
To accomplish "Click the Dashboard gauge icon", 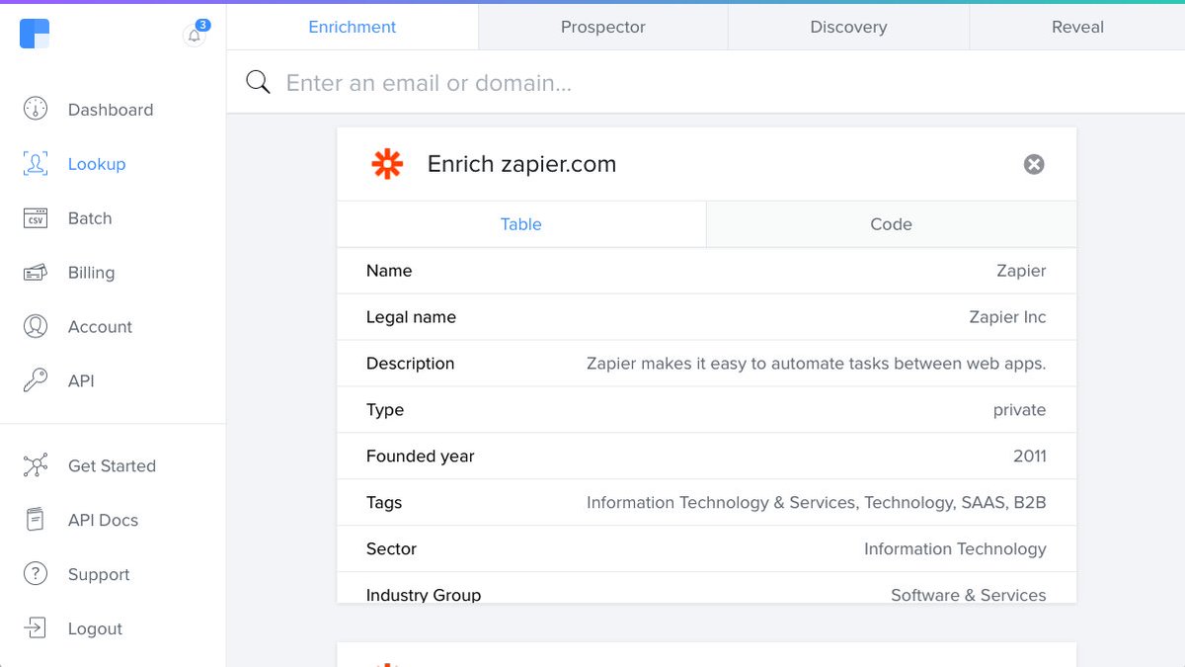I will pyautogui.click(x=36, y=109).
